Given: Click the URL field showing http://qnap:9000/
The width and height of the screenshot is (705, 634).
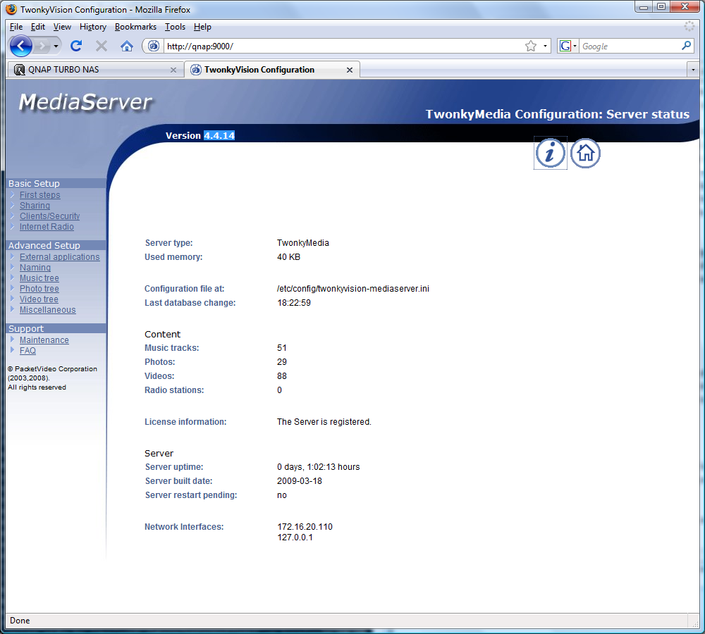Looking at the screenshot, I should [x=343, y=46].
